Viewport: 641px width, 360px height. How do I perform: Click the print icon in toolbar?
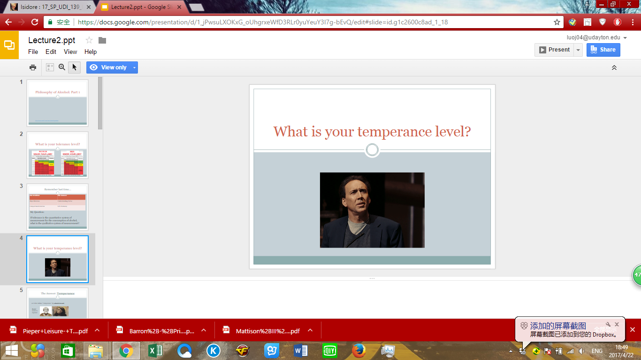(33, 67)
